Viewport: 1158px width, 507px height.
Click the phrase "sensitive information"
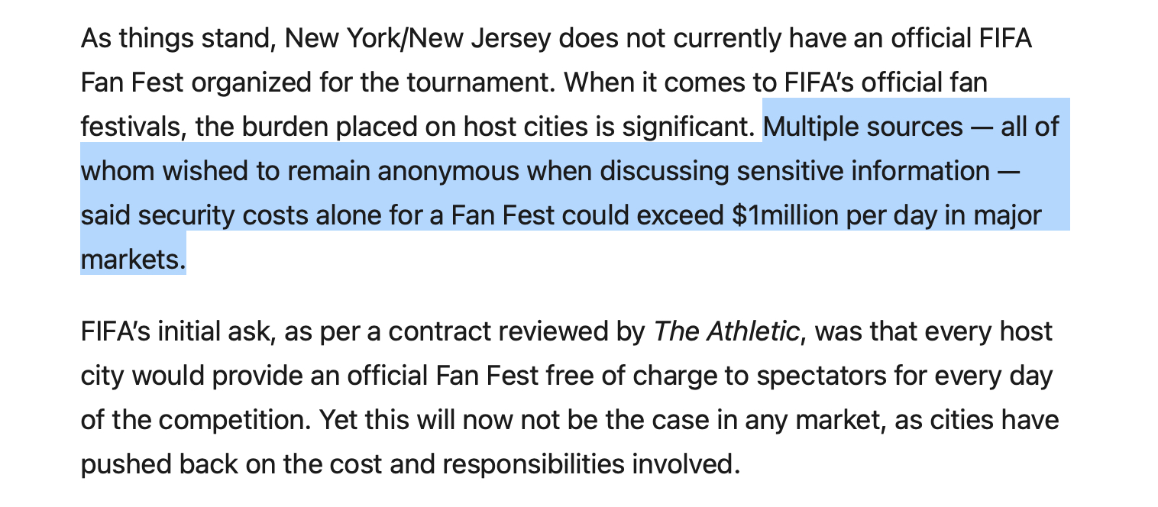pos(862,171)
